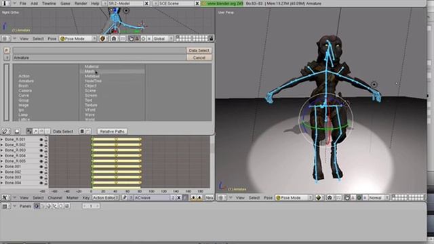Screen dimensions: 434x244
Task: Click Bone_R.001 keyframe strip in action editor
Action: [x=117, y=139]
